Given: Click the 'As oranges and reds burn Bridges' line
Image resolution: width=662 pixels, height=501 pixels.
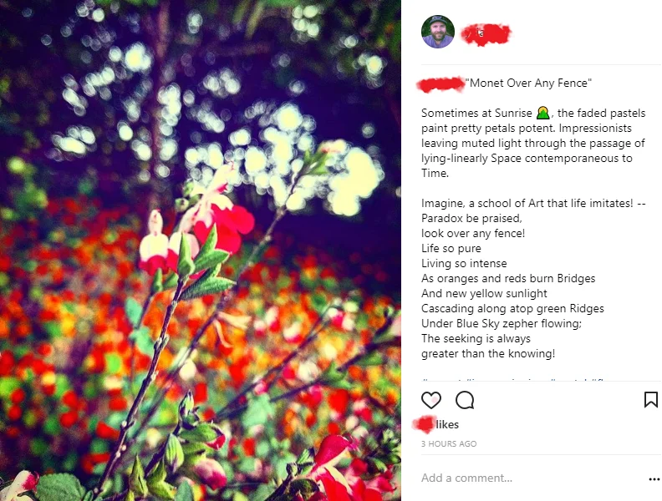Looking at the screenshot, I should point(508,278).
